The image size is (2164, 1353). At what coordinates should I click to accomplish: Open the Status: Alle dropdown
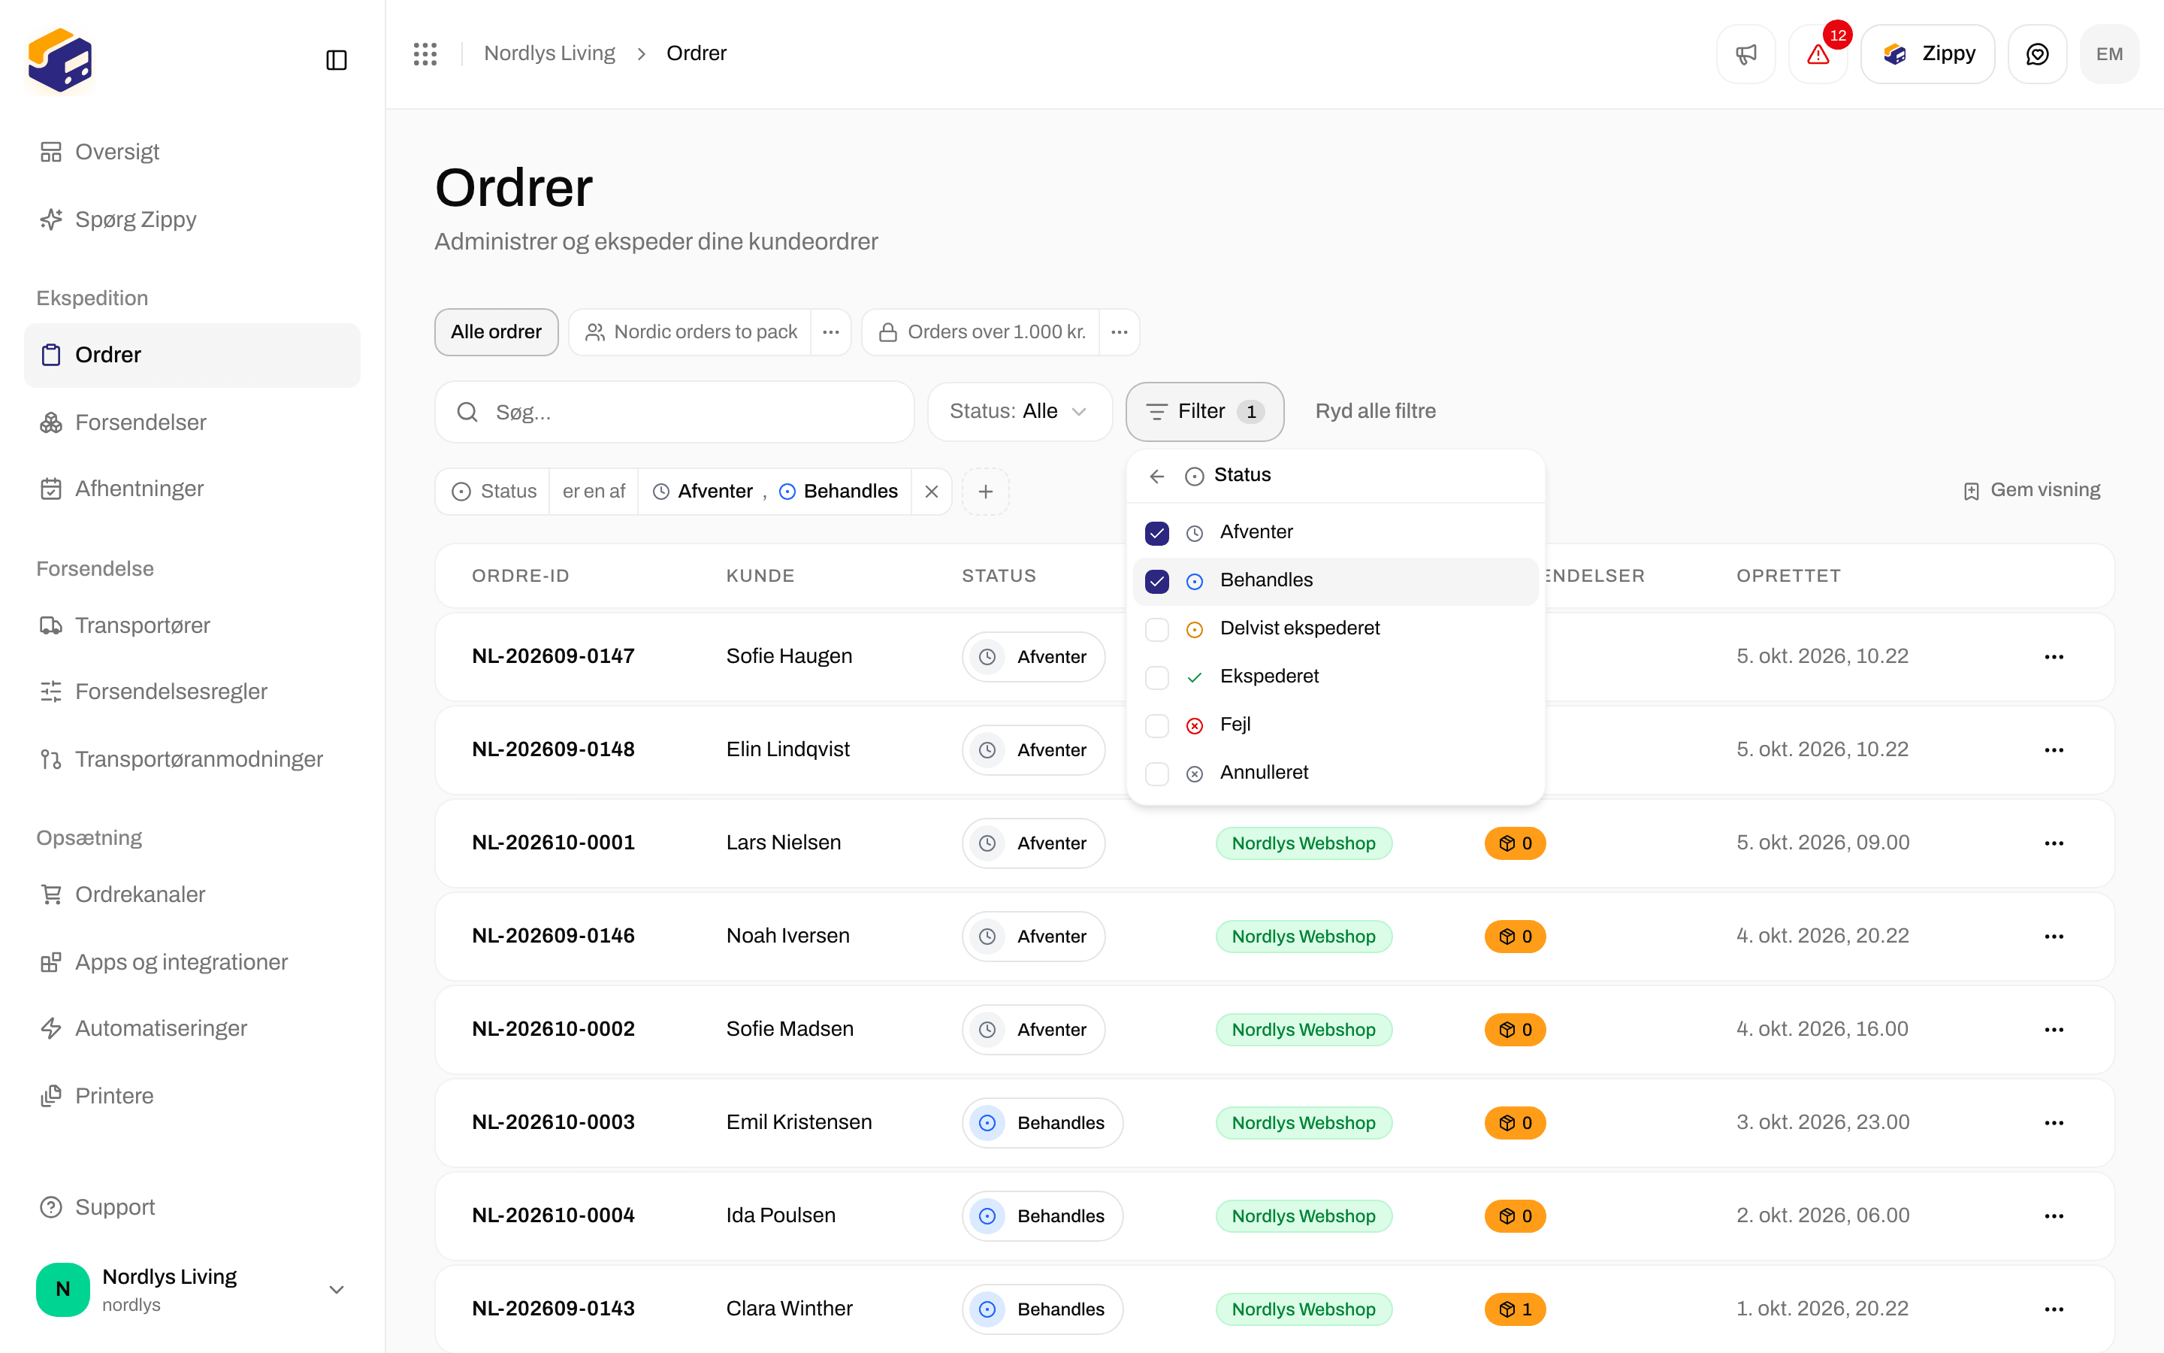[x=1020, y=412]
